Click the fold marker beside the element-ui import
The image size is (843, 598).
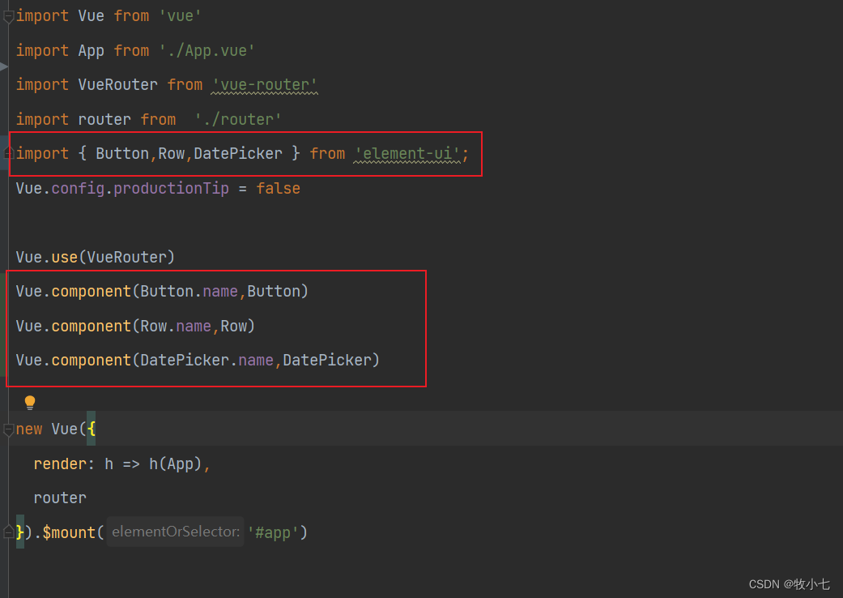point(8,154)
